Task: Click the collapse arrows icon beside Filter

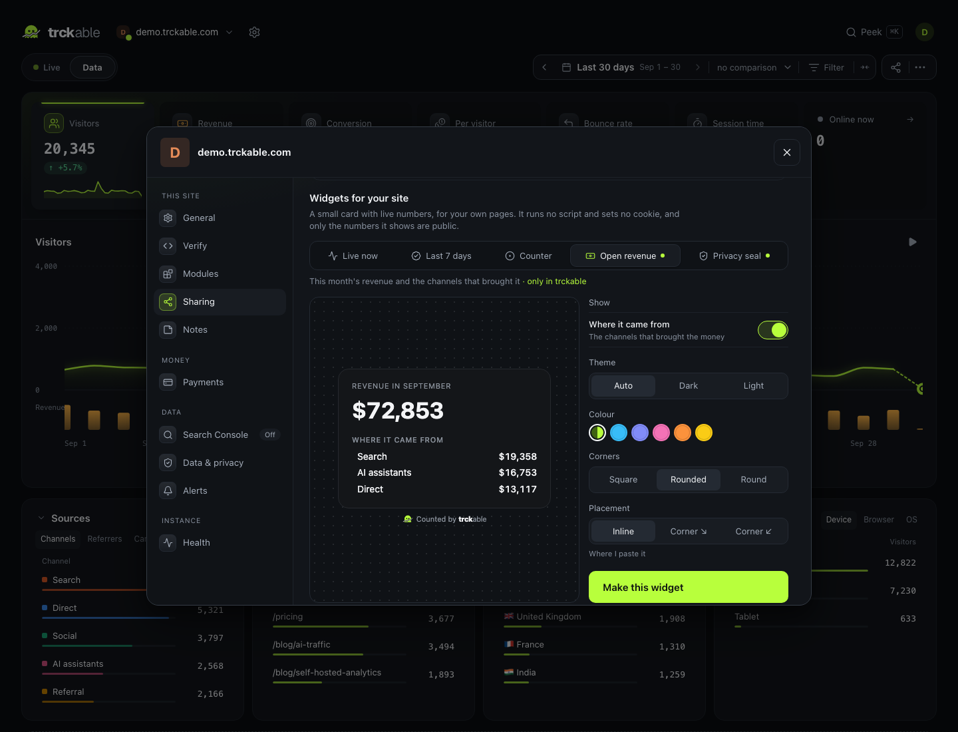Action: (x=865, y=67)
